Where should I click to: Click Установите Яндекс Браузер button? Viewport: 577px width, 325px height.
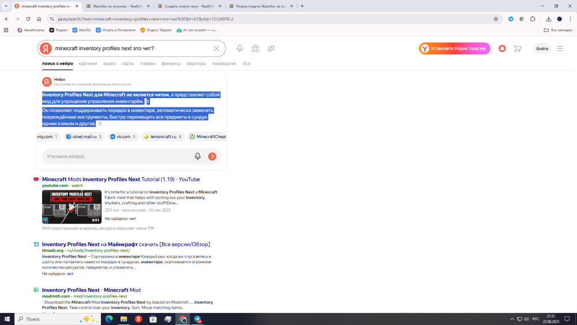455,48
